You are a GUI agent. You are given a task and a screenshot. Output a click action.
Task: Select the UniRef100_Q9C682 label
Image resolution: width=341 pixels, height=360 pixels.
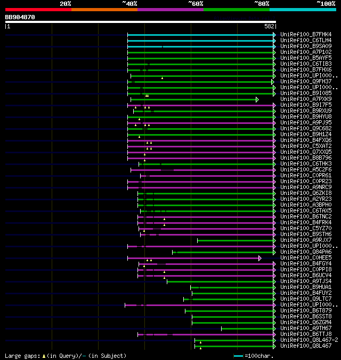pos(306,129)
